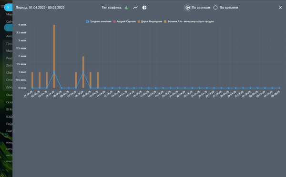Toggle 'Среднее значение' blue legend swatch
The image size is (286, 177).
coord(87,21)
